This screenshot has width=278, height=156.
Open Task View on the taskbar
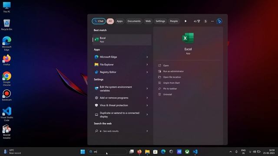(x=131, y=152)
